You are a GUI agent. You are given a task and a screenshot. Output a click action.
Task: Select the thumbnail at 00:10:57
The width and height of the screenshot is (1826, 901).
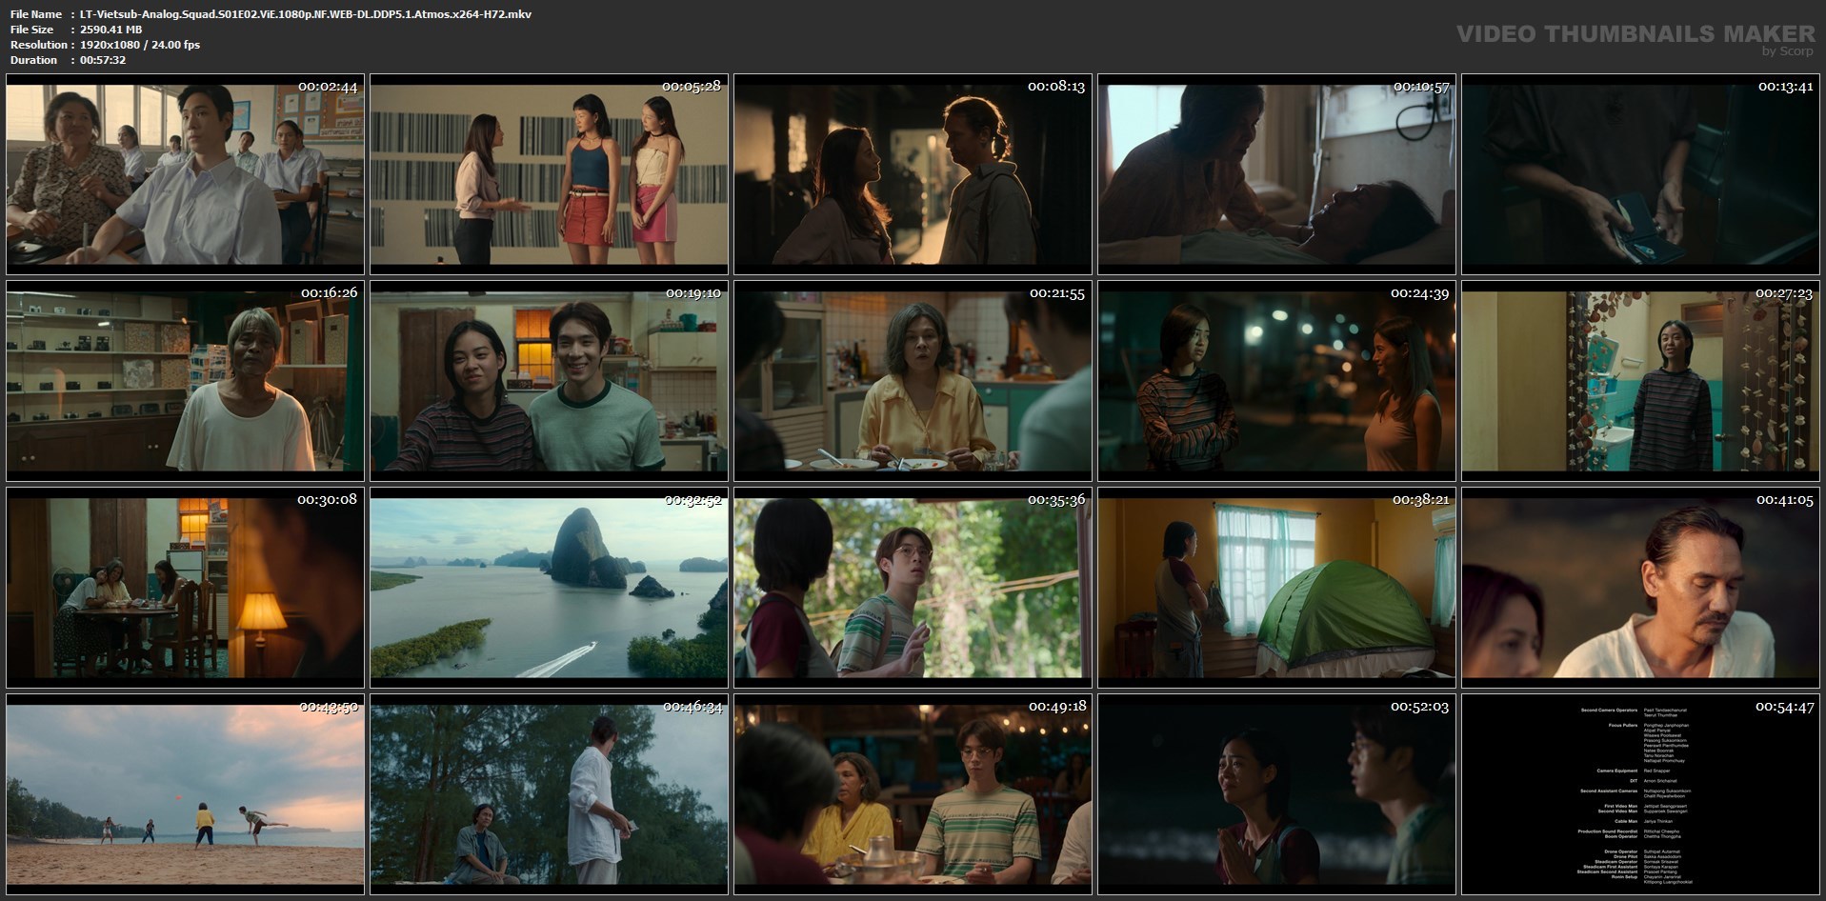point(1276,174)
